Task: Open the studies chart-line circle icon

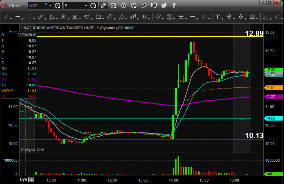Action: tap(113, 6)
